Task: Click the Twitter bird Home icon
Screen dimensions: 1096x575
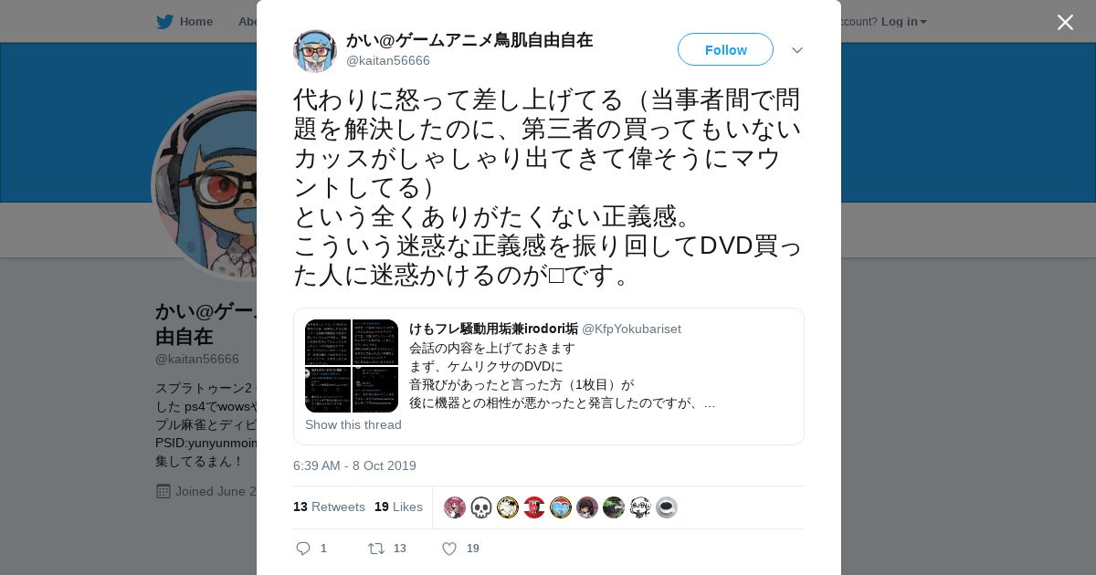Action: (164, 22)
